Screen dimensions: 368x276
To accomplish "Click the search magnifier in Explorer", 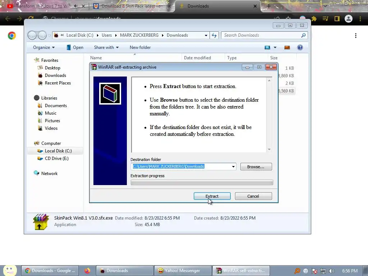I will (303, 35).
